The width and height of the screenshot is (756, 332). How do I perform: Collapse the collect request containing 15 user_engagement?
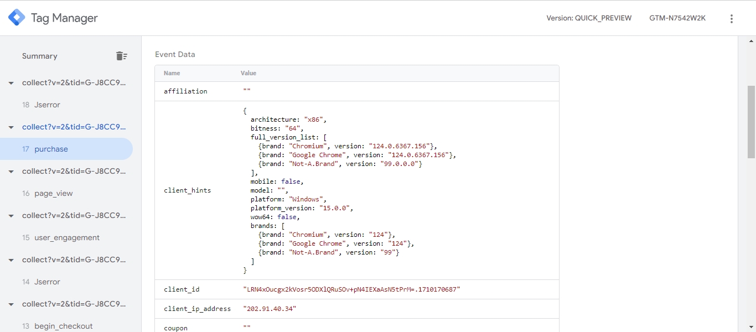(x=11, y=216)
